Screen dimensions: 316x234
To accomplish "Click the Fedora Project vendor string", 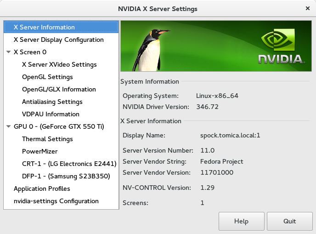I will click(x=222, y=161).
